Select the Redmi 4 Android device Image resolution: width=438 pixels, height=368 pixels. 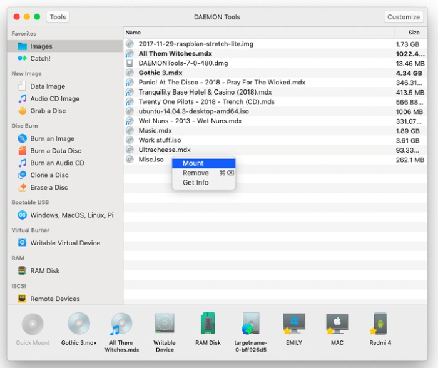380,329
